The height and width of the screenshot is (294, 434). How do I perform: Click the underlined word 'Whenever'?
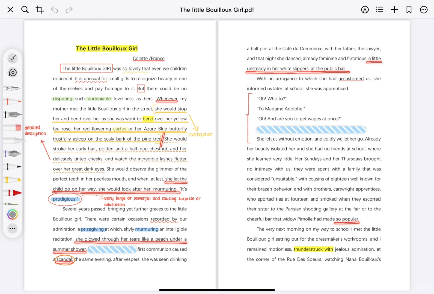pos(167,99)
